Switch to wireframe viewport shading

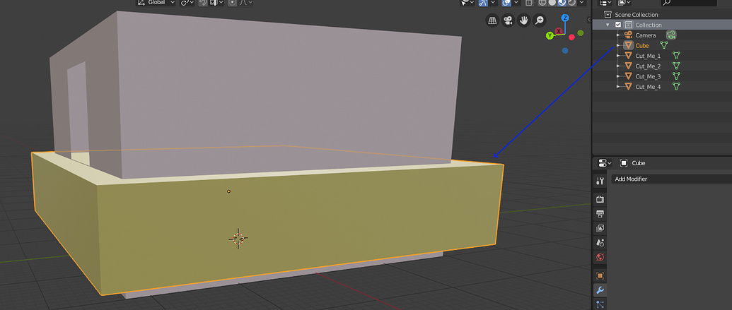coord(542,2)
